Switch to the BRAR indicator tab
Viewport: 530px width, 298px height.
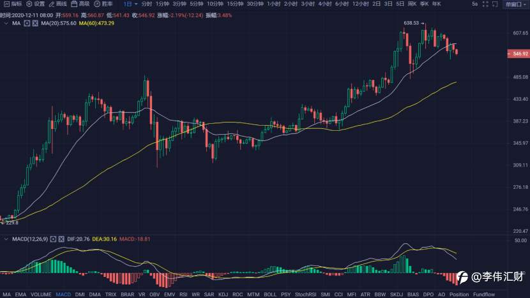[x=128, y=294]
